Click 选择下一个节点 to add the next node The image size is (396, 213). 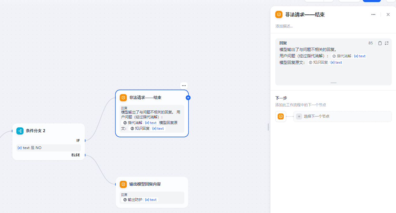[x=343, y=116]
